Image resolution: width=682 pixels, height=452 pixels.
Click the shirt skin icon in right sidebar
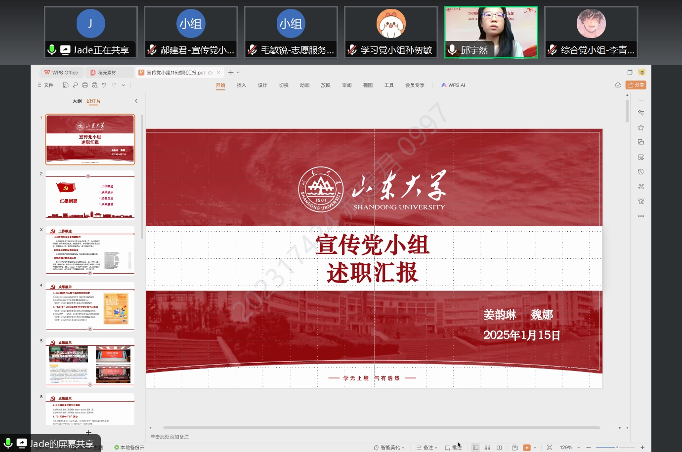point(641,201)
